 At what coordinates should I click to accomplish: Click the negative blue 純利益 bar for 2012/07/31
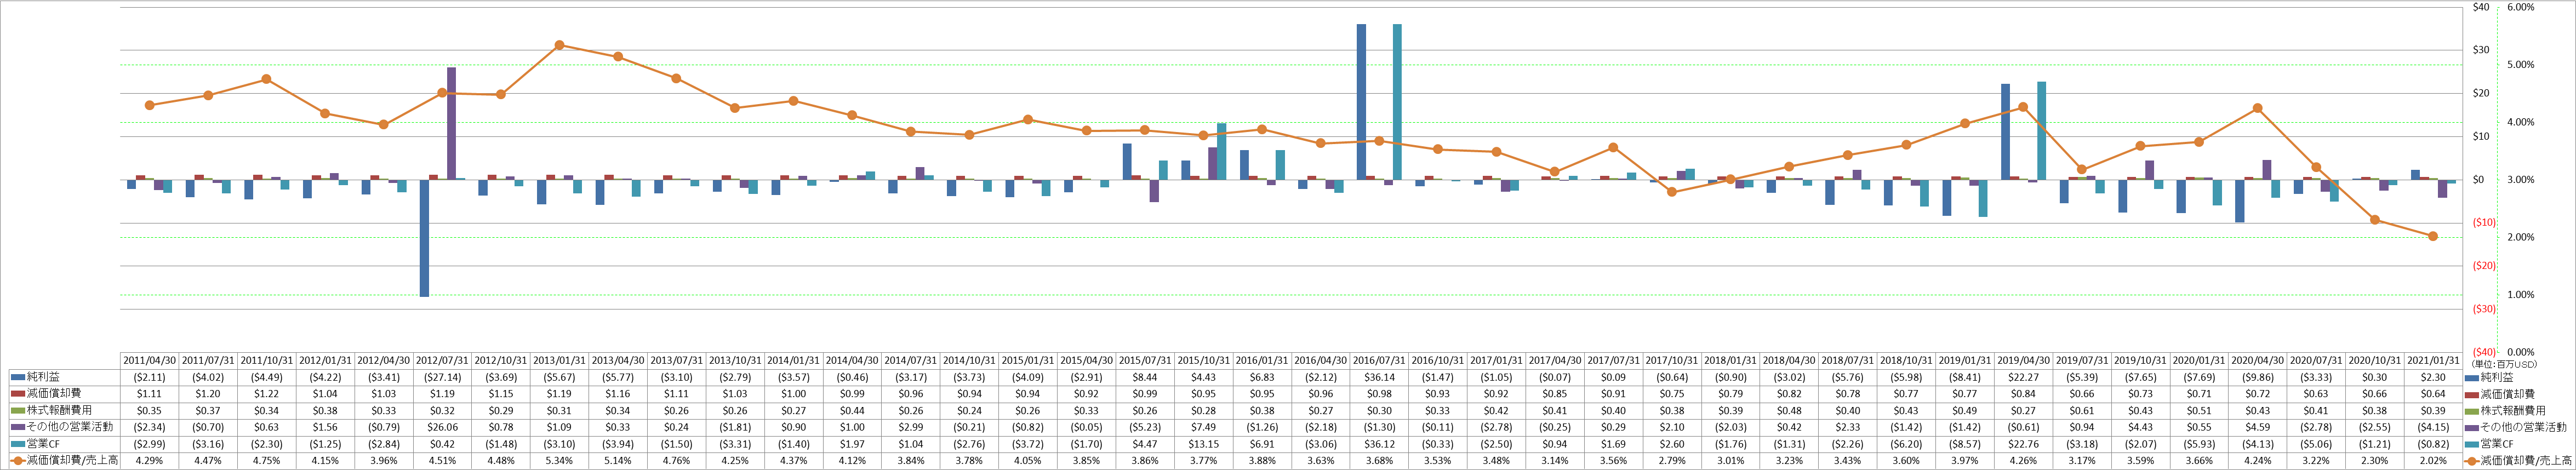pos(424,238)
